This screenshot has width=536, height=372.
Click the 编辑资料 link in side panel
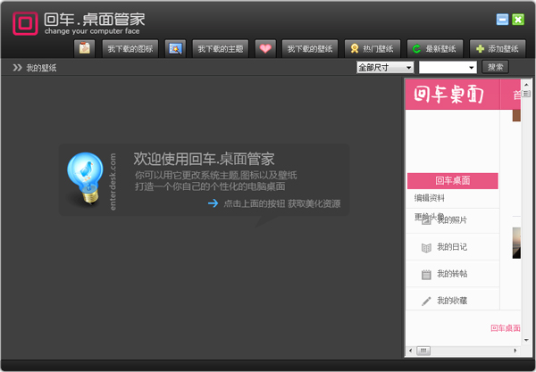coord(430,198)
